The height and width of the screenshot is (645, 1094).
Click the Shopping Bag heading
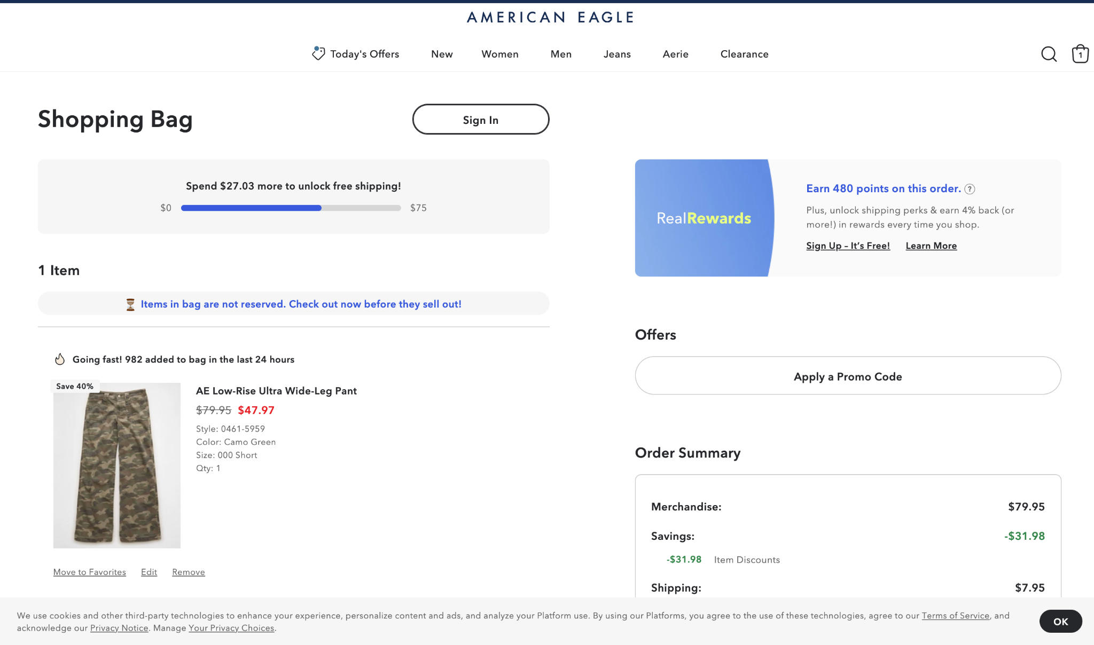(115, 120)
